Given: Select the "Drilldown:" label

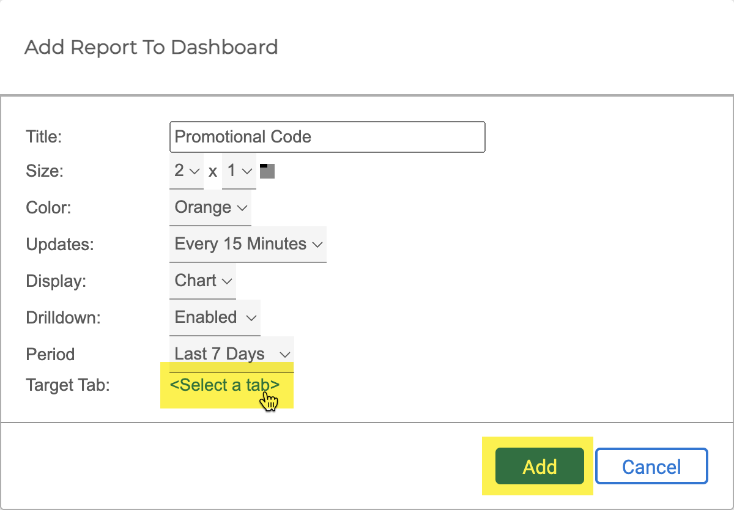Looking at the screenshot, I should 62,318.
